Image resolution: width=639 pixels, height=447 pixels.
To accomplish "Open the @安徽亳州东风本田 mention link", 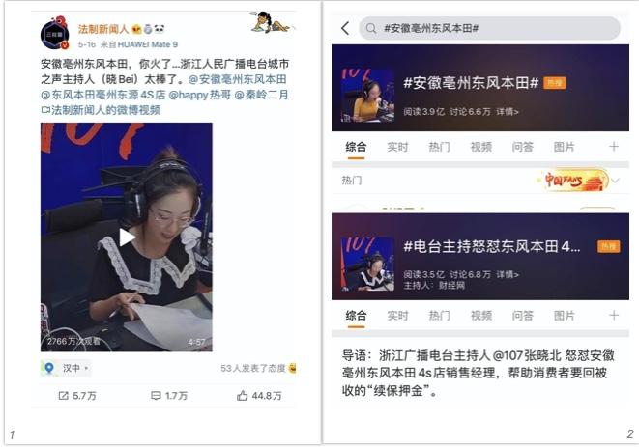I will [237, 79].
